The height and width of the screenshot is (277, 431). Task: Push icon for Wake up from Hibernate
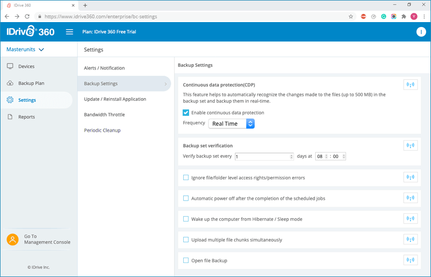pos(411,219)
